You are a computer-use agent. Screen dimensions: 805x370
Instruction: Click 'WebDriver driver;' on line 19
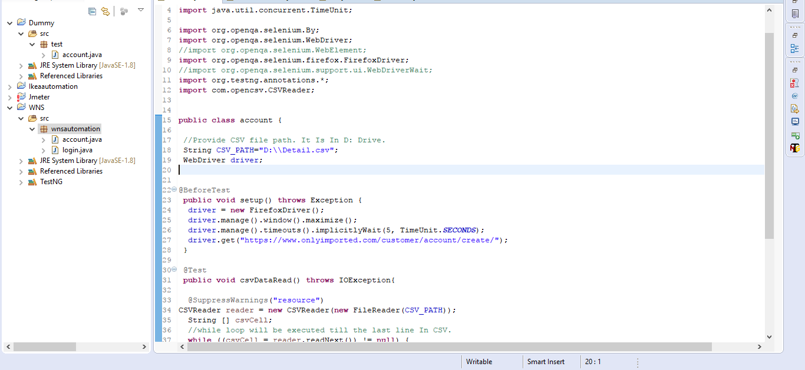point(223,160)
